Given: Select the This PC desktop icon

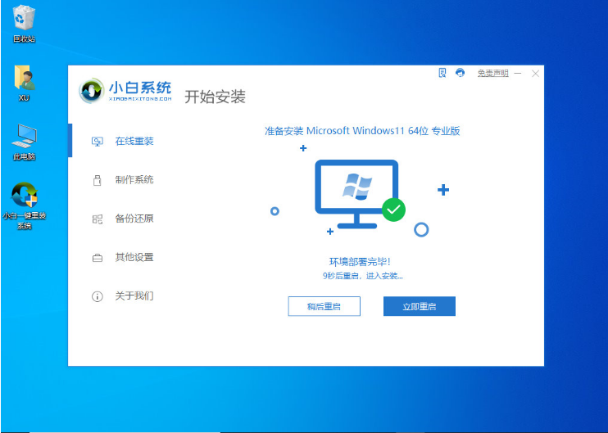Looking at the screenshot, I should (x=24, y=142).
